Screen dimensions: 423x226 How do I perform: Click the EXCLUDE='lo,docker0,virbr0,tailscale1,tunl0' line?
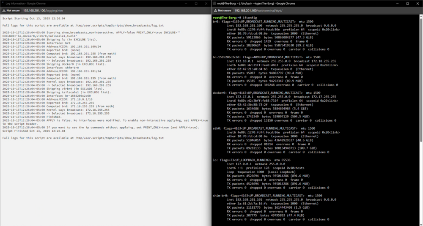(40, 36)
